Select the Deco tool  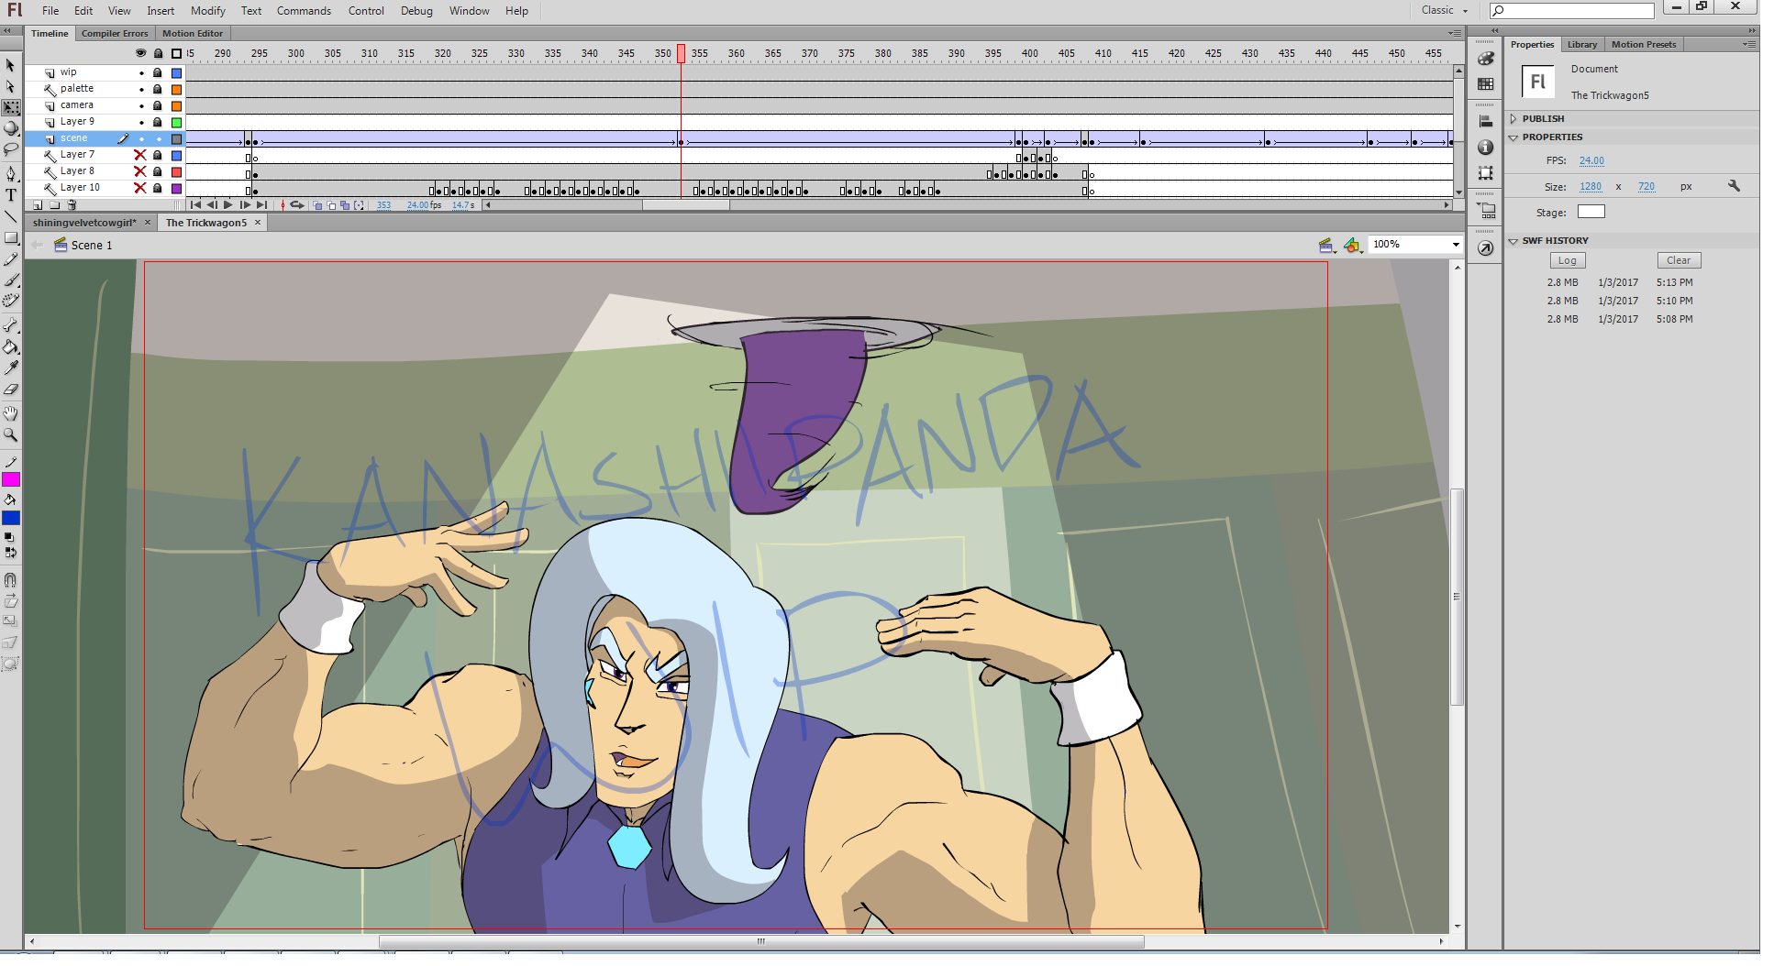coord(11,302)
